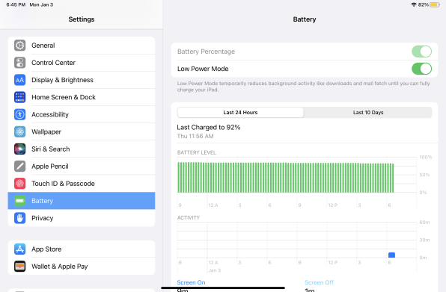Tap the Privacy hand icon
Image resolution: width=446 pixels, height=292 pixels.
click(x=20, y=218)
